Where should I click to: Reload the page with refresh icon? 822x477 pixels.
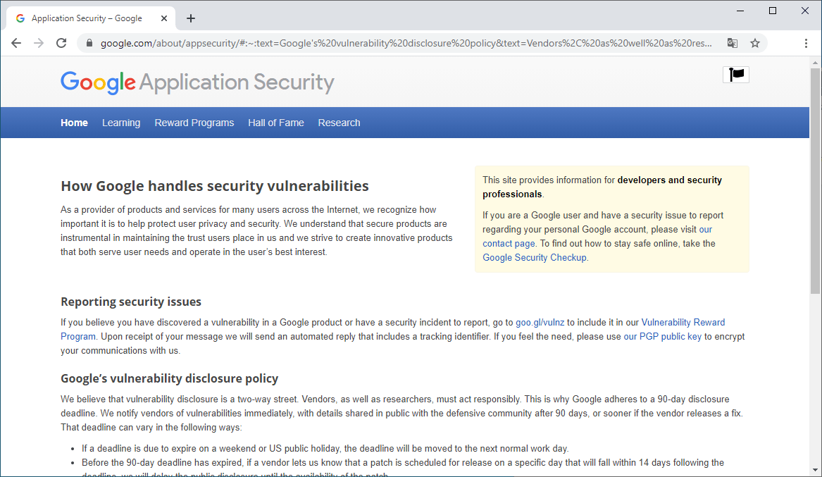(x=61, y=43)
